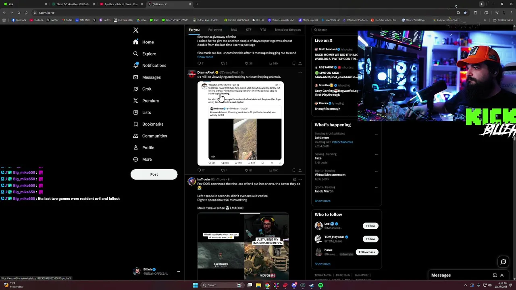Open the DramaAlert profile name
The width and height of the screenshot is (516, 290).
point(206,72)
